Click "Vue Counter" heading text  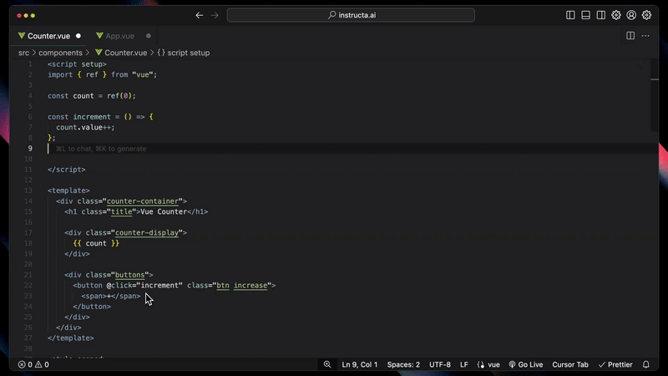164,212
